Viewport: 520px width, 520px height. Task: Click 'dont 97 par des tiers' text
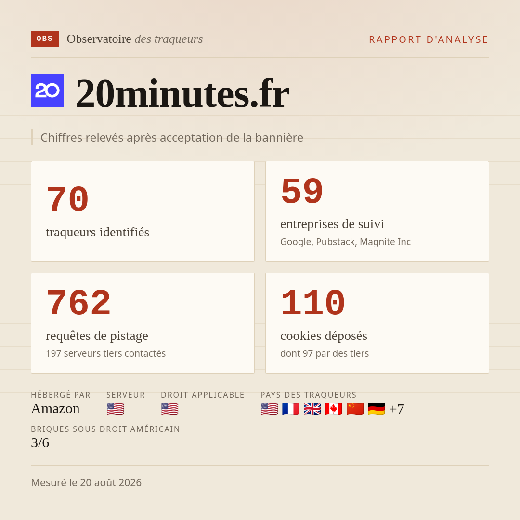(x=325, y=353)
